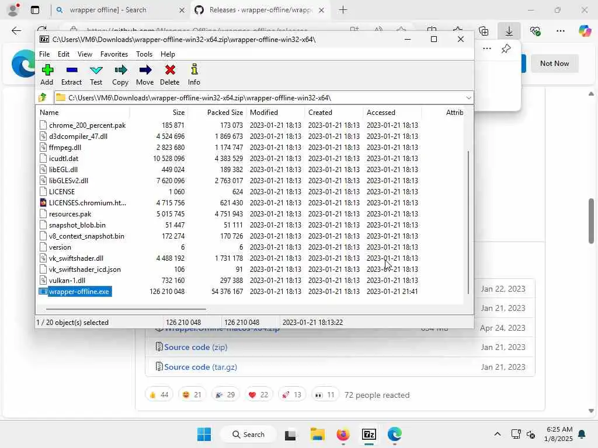The image size is (598, 448).
Task: Click the taskbar Search box
Action: click(248, 434)
